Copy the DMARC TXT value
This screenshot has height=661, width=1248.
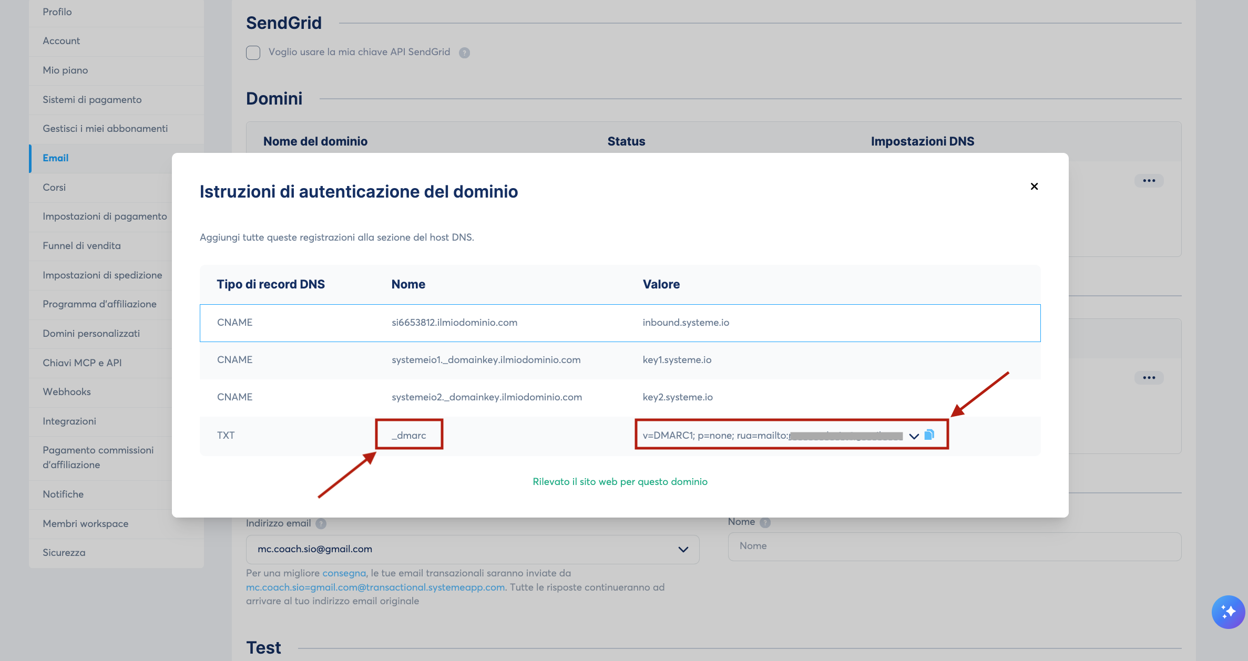(x=929, y=435)
